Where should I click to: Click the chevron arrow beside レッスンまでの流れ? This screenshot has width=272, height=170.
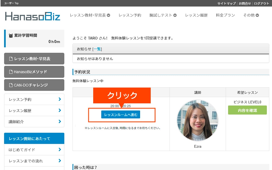(60, 161)
